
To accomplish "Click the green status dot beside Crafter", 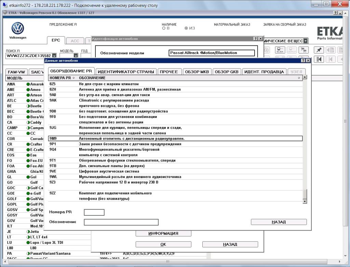I will [28, 144].
